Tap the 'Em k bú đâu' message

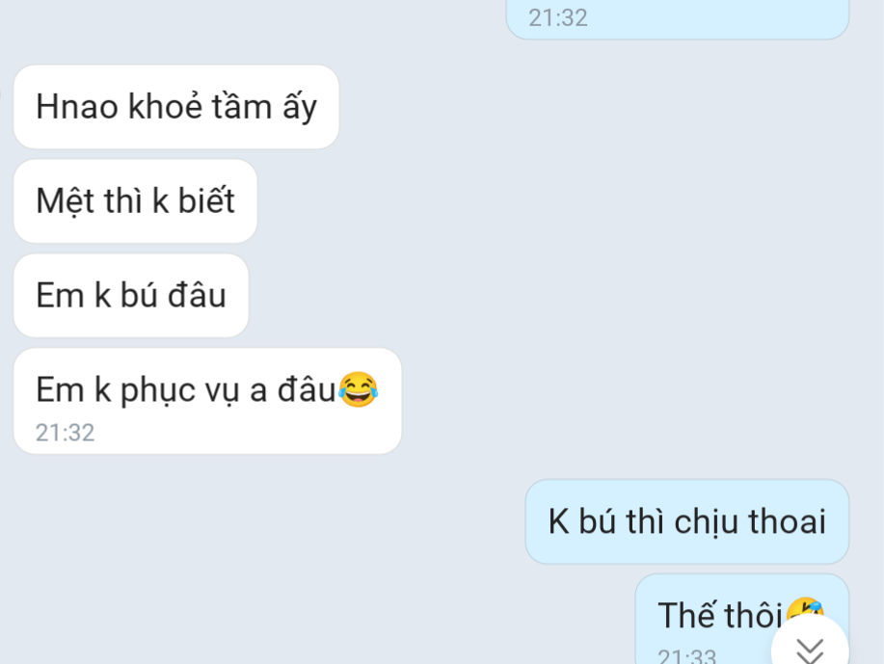coord(131,295)
